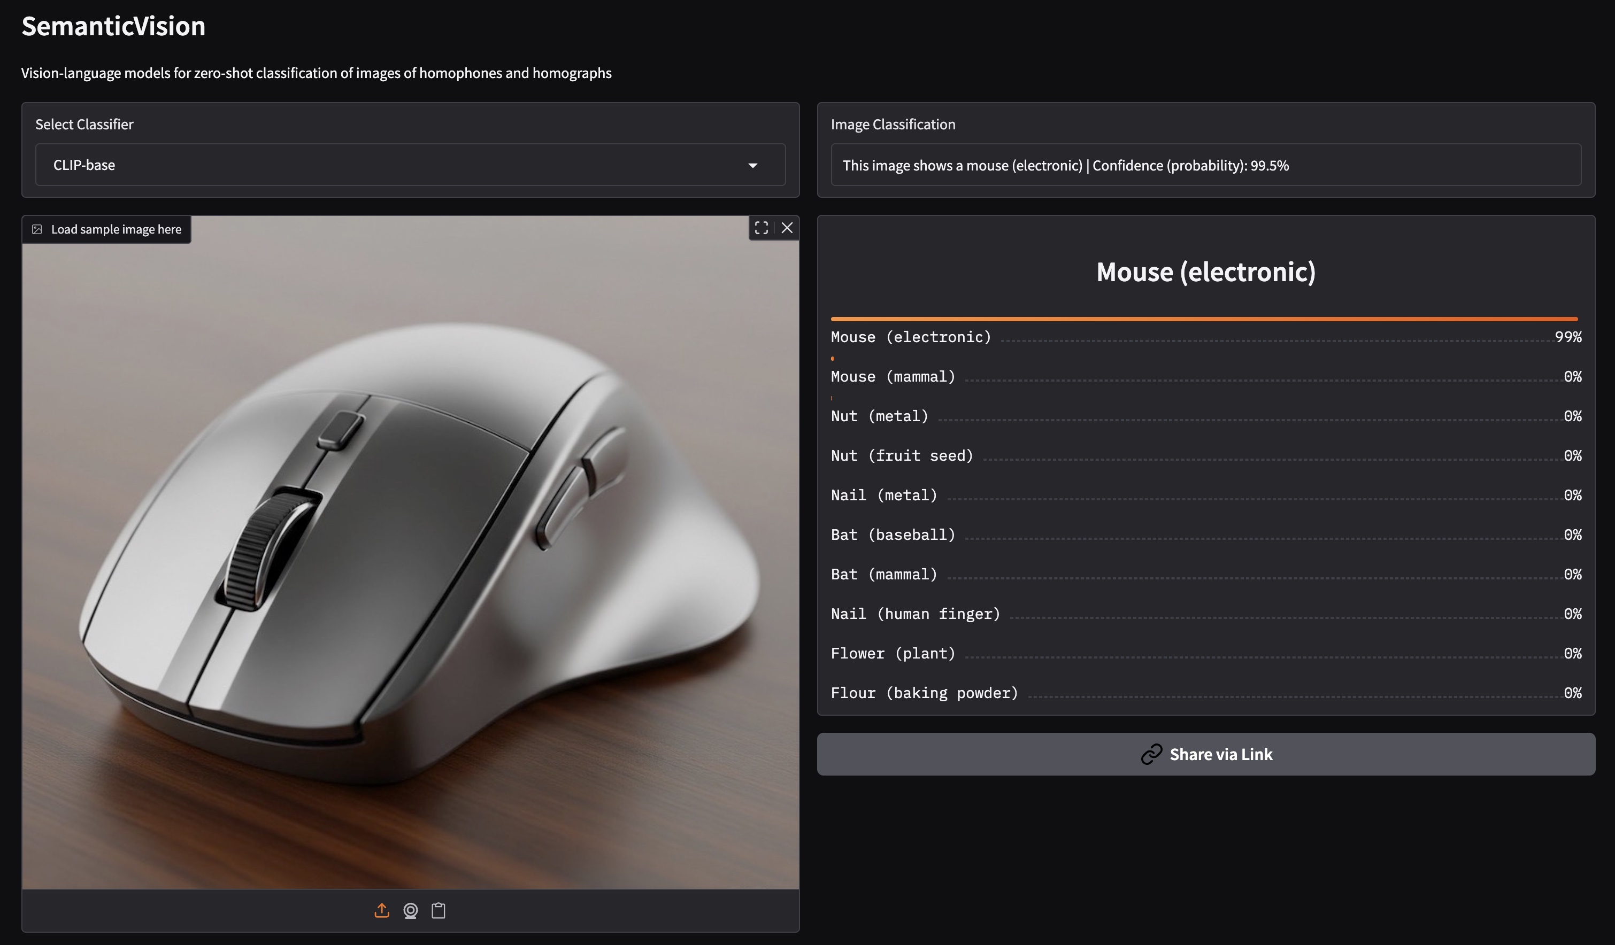Screen dimensions: 1615x945
Task: Click the 'Nail (human finger)' row
Action: click(x=915, y=613)
